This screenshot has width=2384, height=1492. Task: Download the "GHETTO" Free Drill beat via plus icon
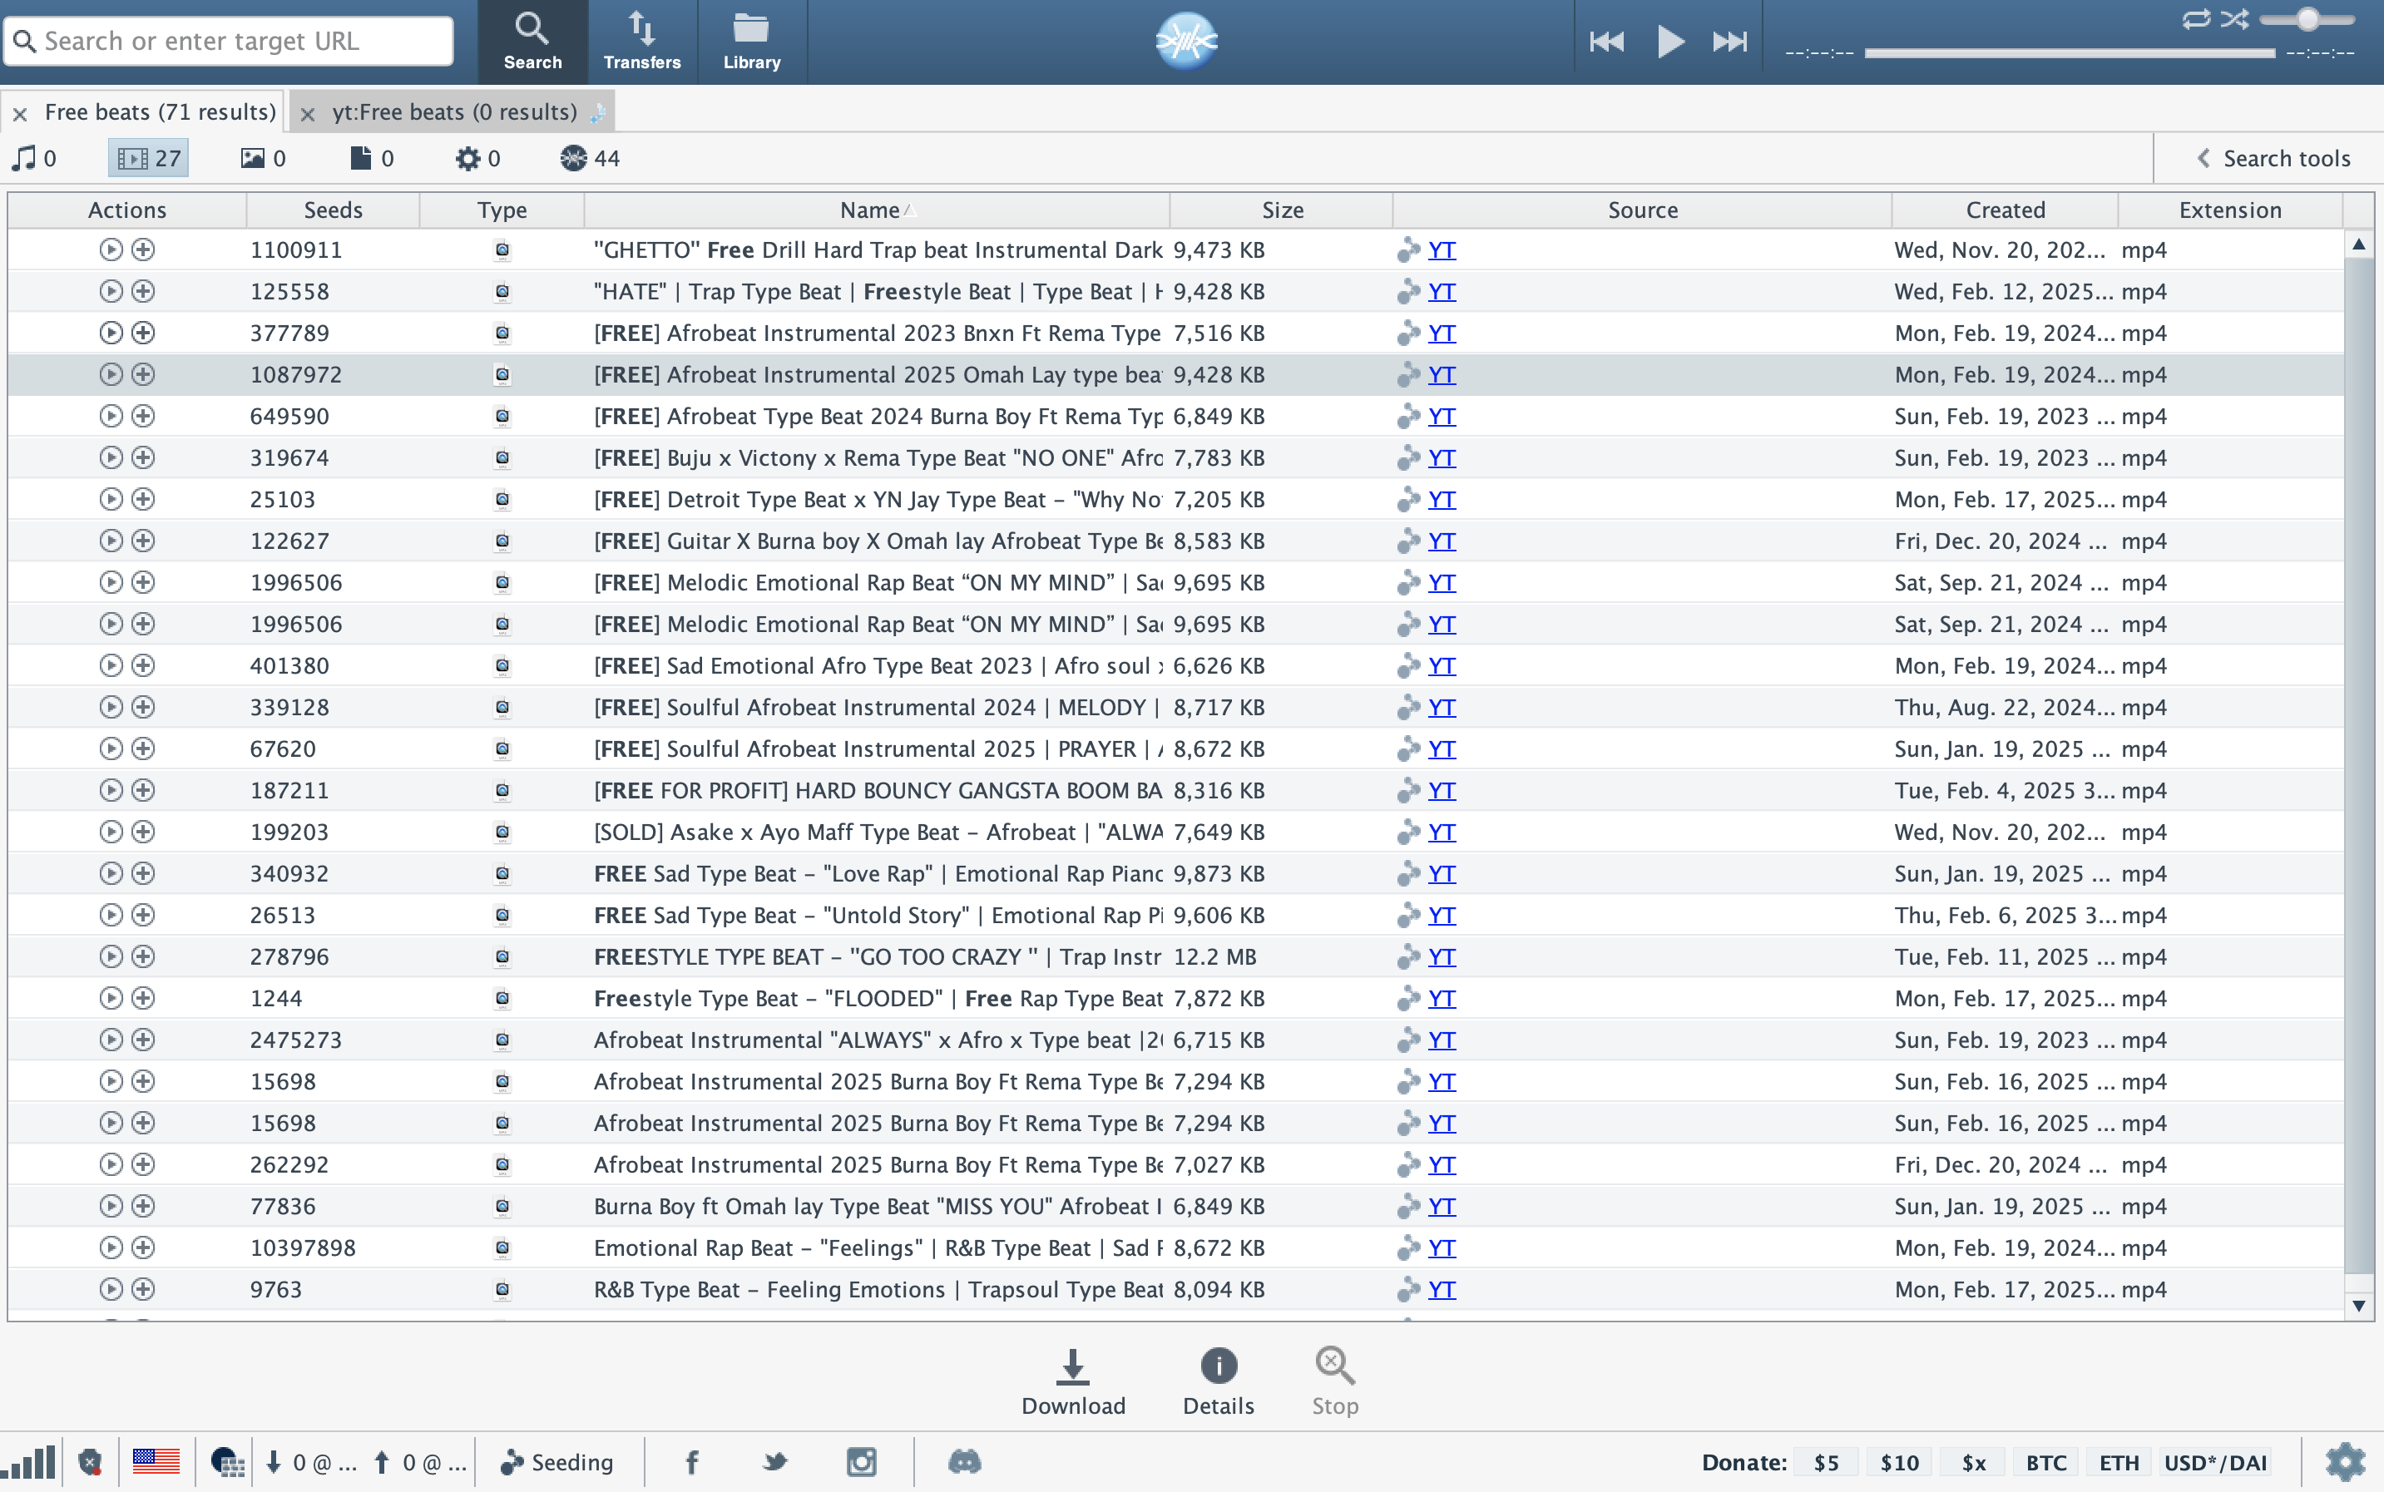coord(143,249)
